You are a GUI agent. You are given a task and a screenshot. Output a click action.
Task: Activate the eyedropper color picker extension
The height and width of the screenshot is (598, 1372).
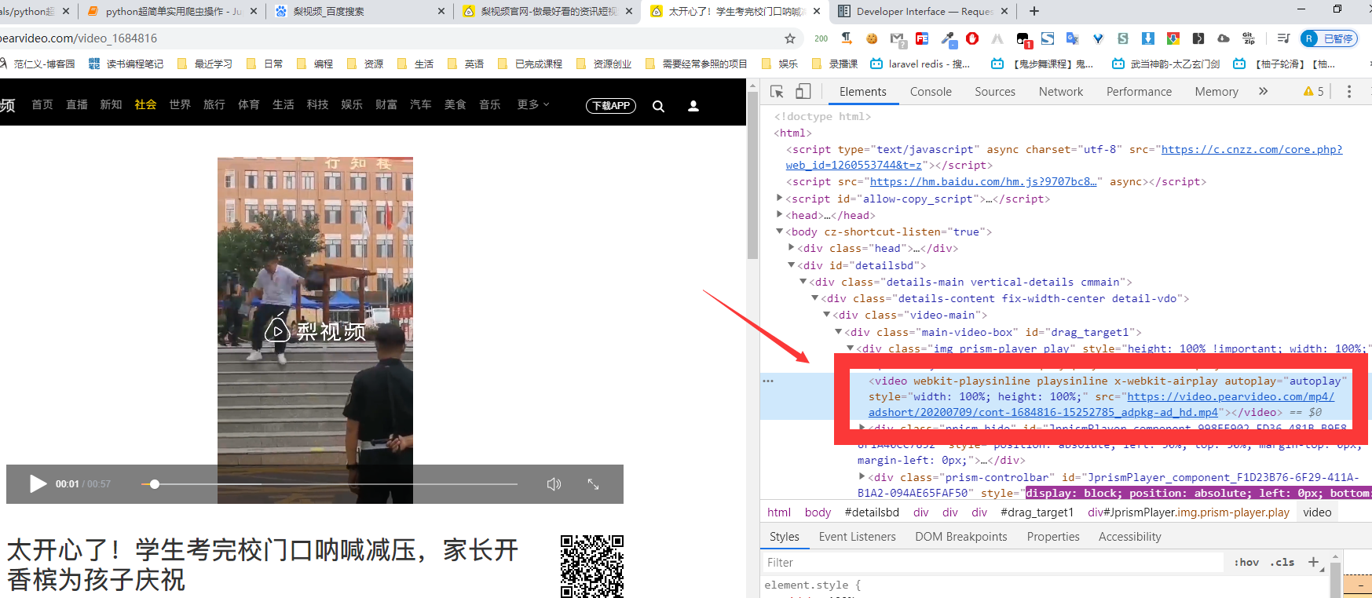point(948,38)
